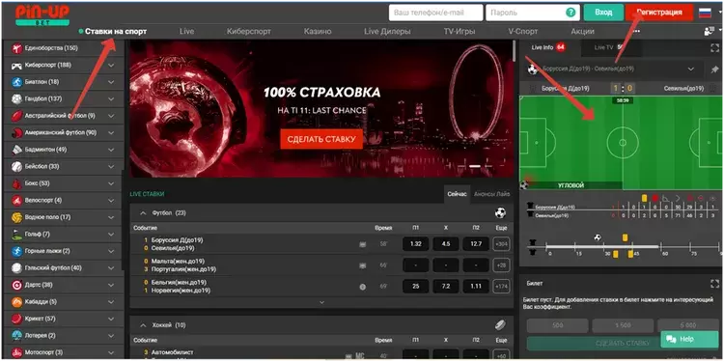Click the shuttlecock icon beside Бадминтон

(16, 150)
